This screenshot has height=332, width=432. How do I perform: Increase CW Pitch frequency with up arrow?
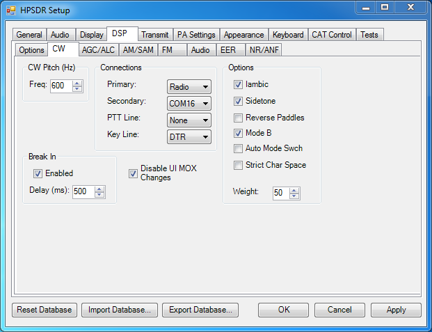[77, 84]
